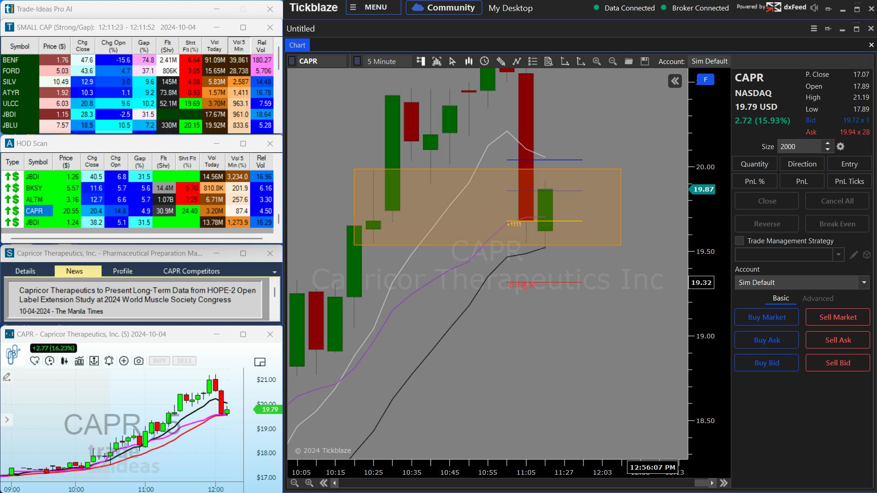Image resolution: width=877 pixels, height=493 pixels.
Task: Click the save disk icon in chart toolbar
Action: click(645, 61)
